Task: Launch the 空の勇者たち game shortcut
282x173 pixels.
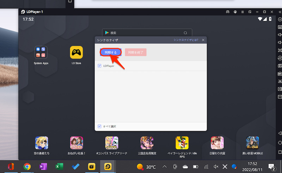Action: 42,143
